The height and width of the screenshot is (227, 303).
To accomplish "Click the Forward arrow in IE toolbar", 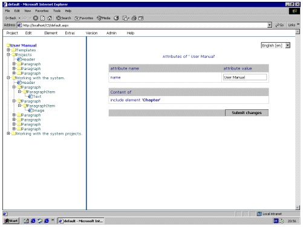I will 25,18.
